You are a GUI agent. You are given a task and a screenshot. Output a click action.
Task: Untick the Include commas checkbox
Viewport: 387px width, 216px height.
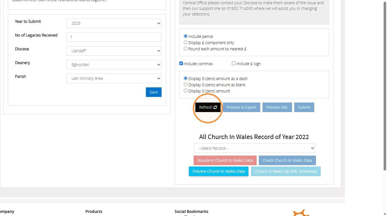181,63
